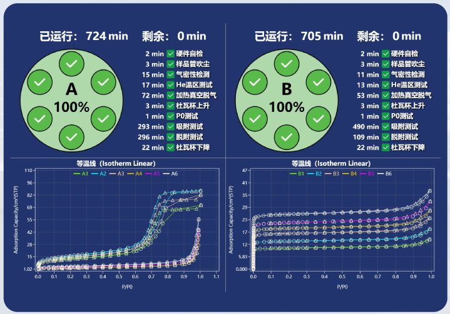Click the top station checkmark in circle B
Viewport: 450px width, 314px height.
pyautogui.click(x=287, y=64)
